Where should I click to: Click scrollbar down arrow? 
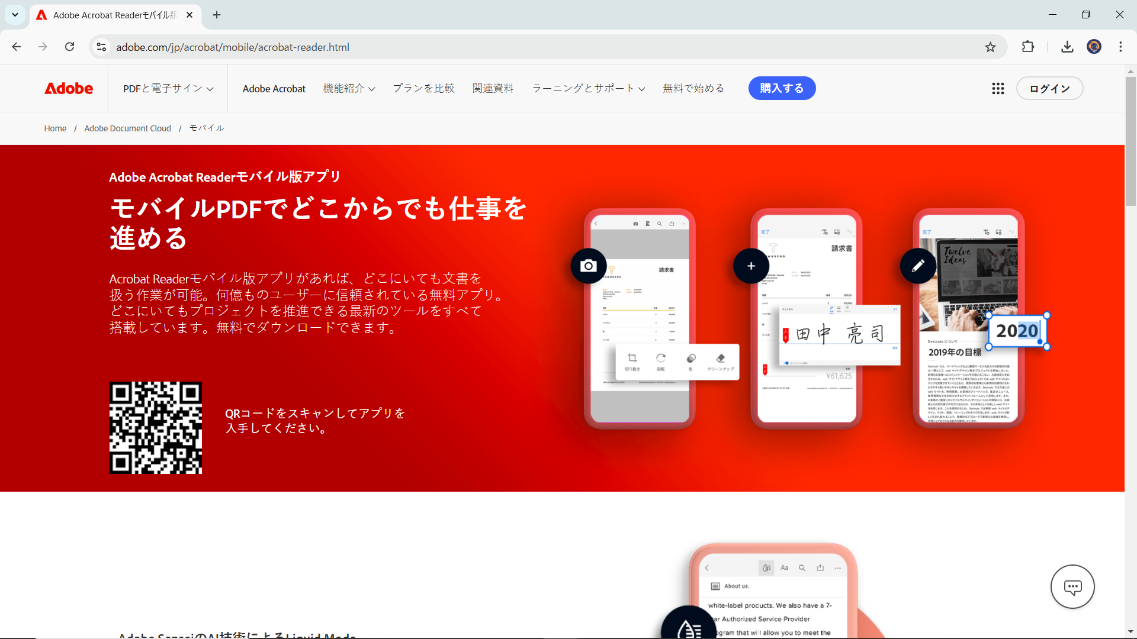[1130, 632]
